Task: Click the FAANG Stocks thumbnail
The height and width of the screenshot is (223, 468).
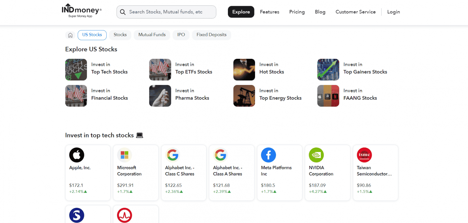Action: click(328, 96)
